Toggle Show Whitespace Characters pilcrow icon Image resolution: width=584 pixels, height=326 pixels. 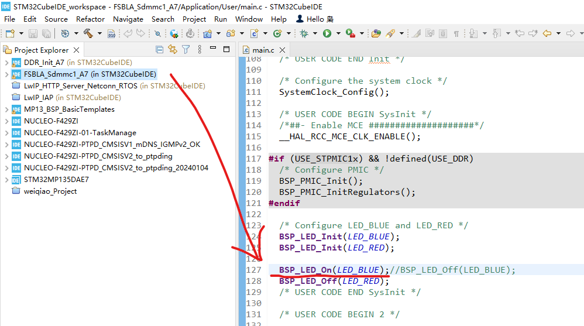(456, 33)
